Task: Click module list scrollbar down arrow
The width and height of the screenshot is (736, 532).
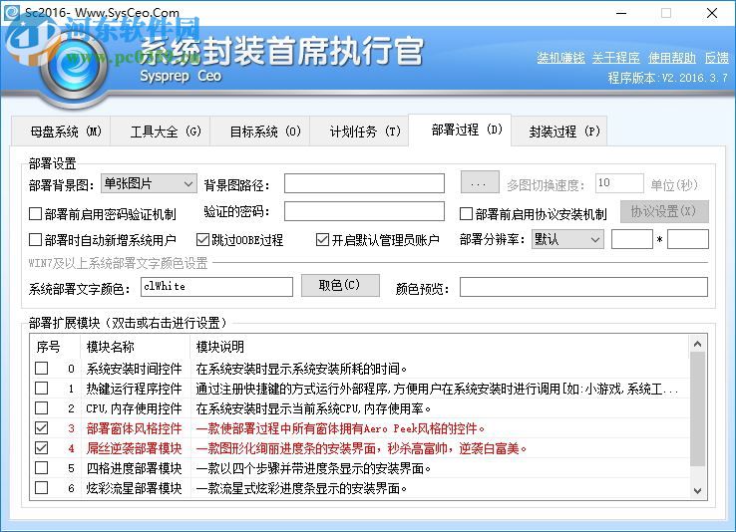Action: [697, 490]
